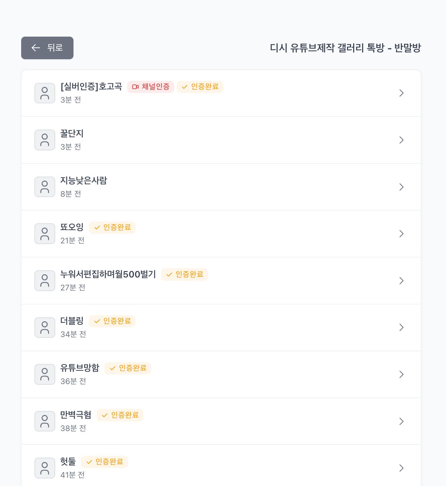Expand 헛둘 row using chevron arrow

click(x=401, y=468)
